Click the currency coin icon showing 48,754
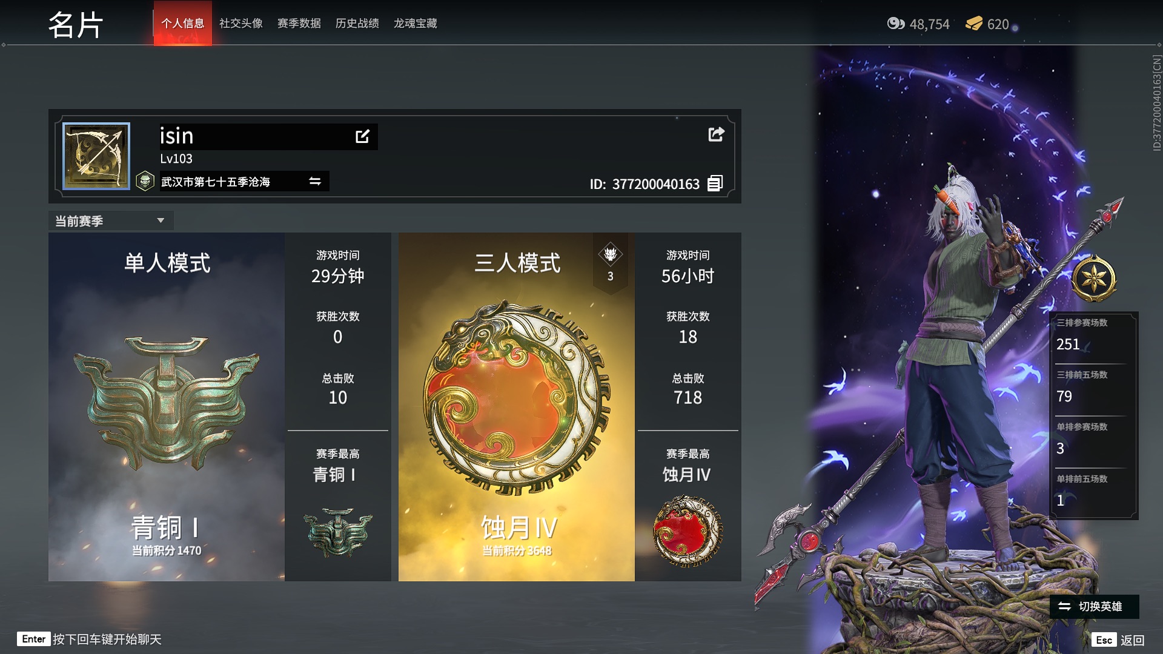Image resolution: width=1163 pixels, height=654 pixels. 895,24
